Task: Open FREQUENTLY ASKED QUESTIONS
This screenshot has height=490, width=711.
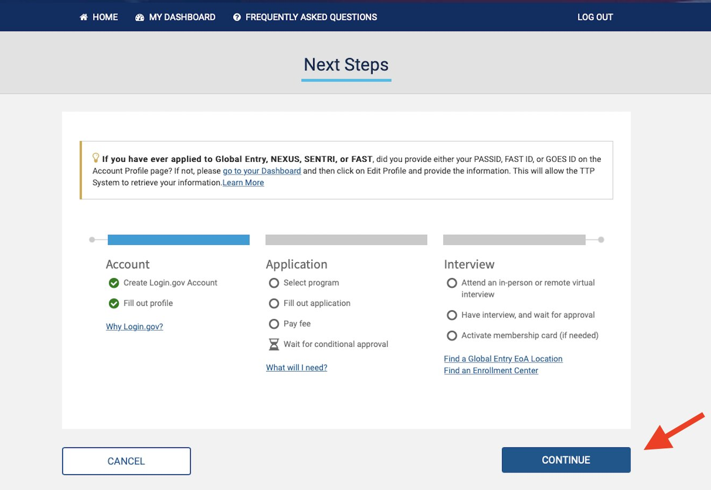Action: (x=305, y=17)
